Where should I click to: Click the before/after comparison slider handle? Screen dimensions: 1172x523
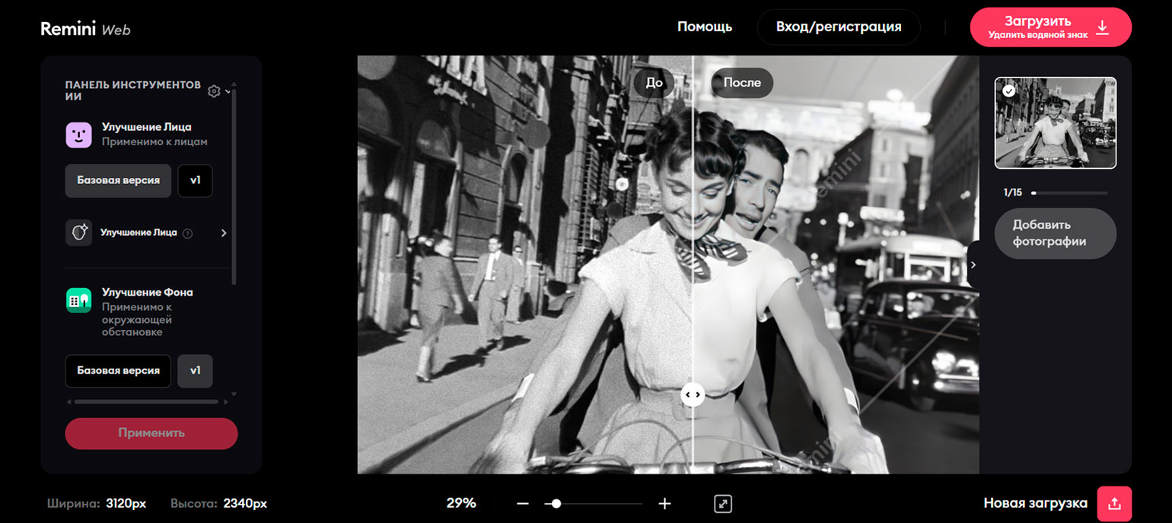(693, 395)
